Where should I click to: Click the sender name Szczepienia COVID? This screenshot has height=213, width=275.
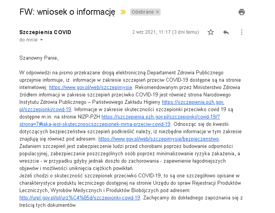[45, 32]
